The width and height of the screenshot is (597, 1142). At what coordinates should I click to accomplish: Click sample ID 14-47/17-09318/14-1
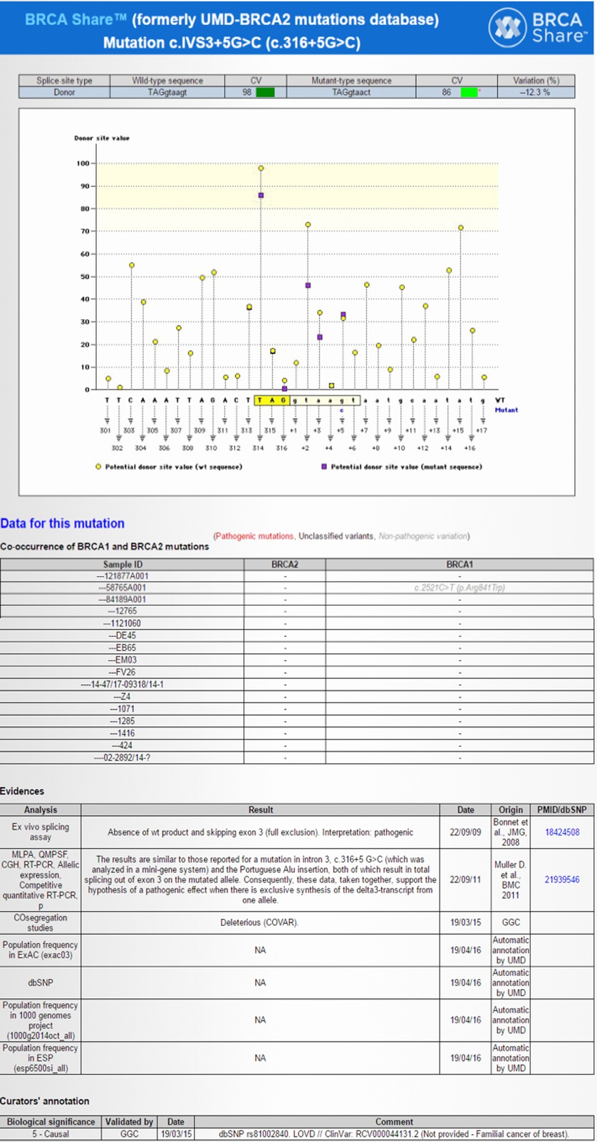[123, 685]
